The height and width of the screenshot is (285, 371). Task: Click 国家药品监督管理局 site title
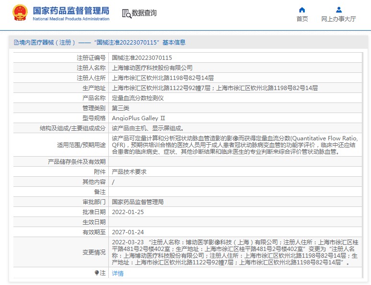71,11
